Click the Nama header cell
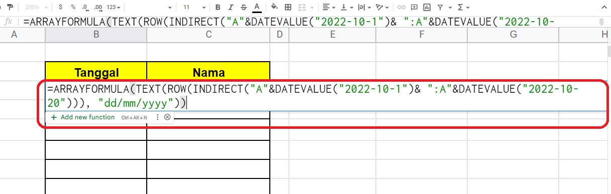This screenshot has height=194, width=611. (x=208, y=72)
